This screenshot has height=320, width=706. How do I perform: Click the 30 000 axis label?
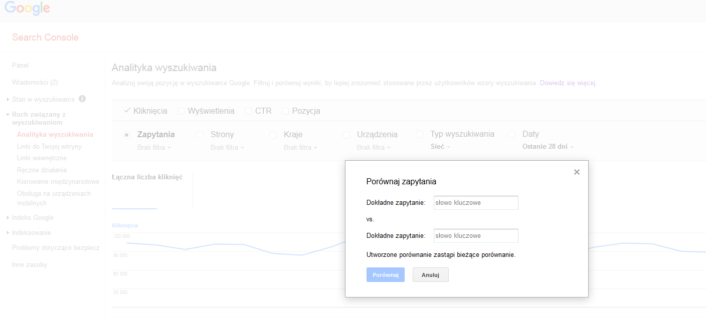pos(121,292)
